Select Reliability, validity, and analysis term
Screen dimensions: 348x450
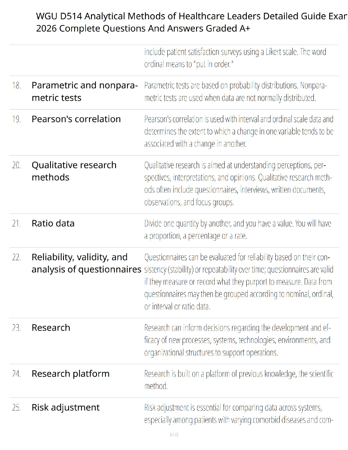click(x=86, y=263)
